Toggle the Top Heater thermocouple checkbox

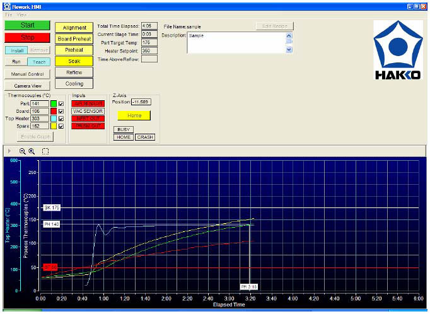(x=61, y=119)
